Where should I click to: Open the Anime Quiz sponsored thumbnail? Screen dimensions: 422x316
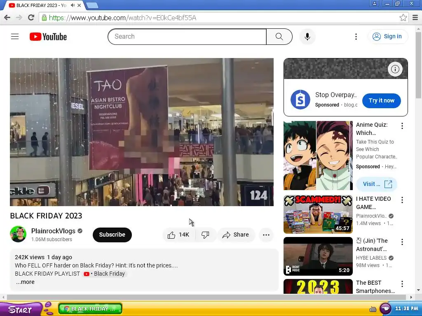click(x=318, y=156)
